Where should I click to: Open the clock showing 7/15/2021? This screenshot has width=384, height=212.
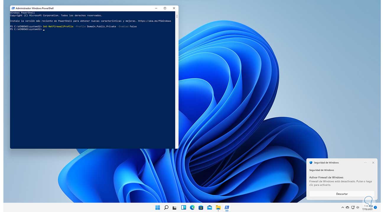(x=367, y=208)
